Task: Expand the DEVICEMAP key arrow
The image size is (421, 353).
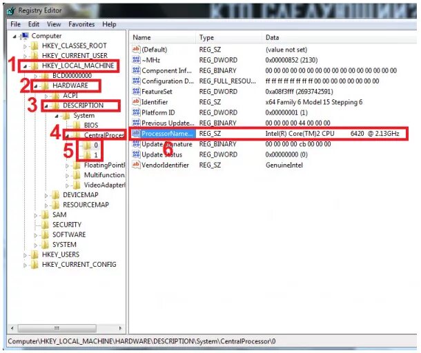Action: coord(46,195)
